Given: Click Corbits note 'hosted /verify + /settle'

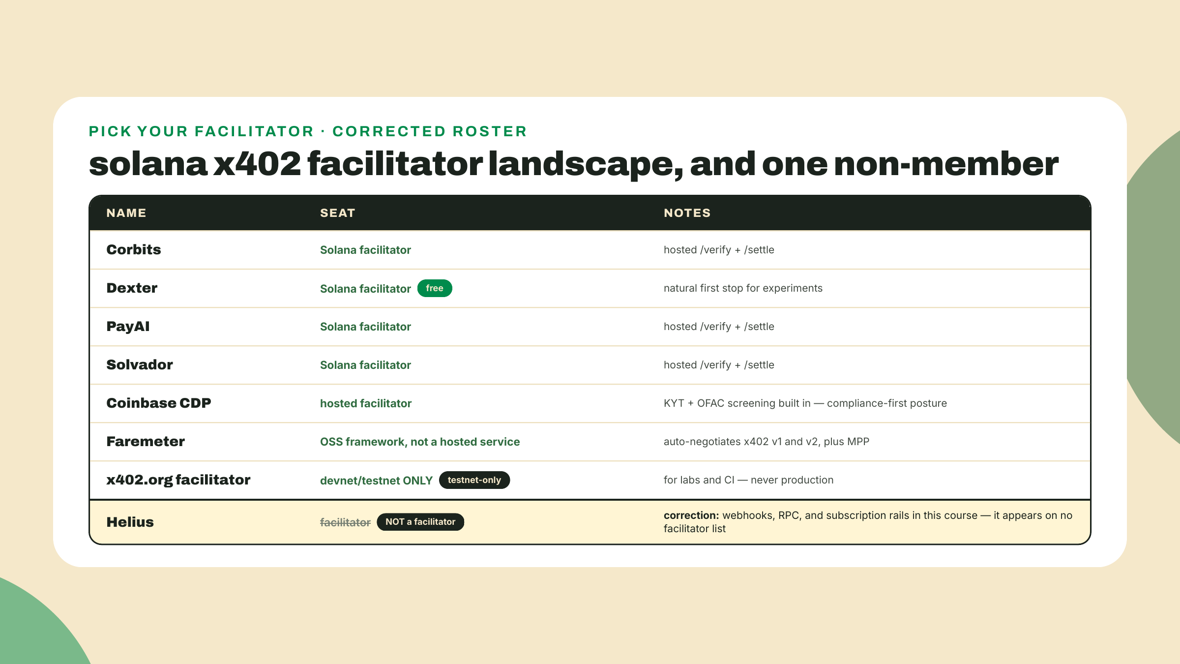Looking at the screenshot, I should 719,250.
